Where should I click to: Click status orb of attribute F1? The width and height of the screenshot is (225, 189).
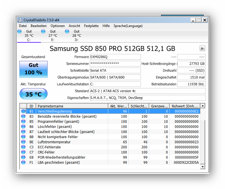[x=23, y=162]
